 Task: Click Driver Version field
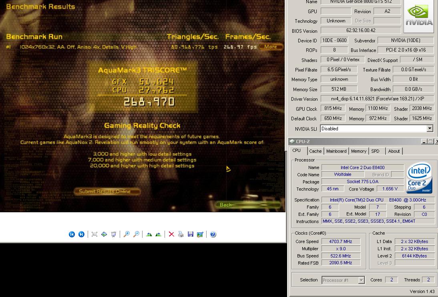click(x=378, y=99)
